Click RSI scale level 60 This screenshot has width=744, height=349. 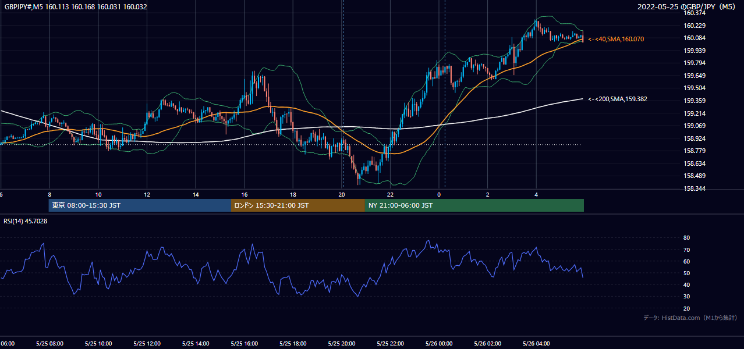(686, 261)
